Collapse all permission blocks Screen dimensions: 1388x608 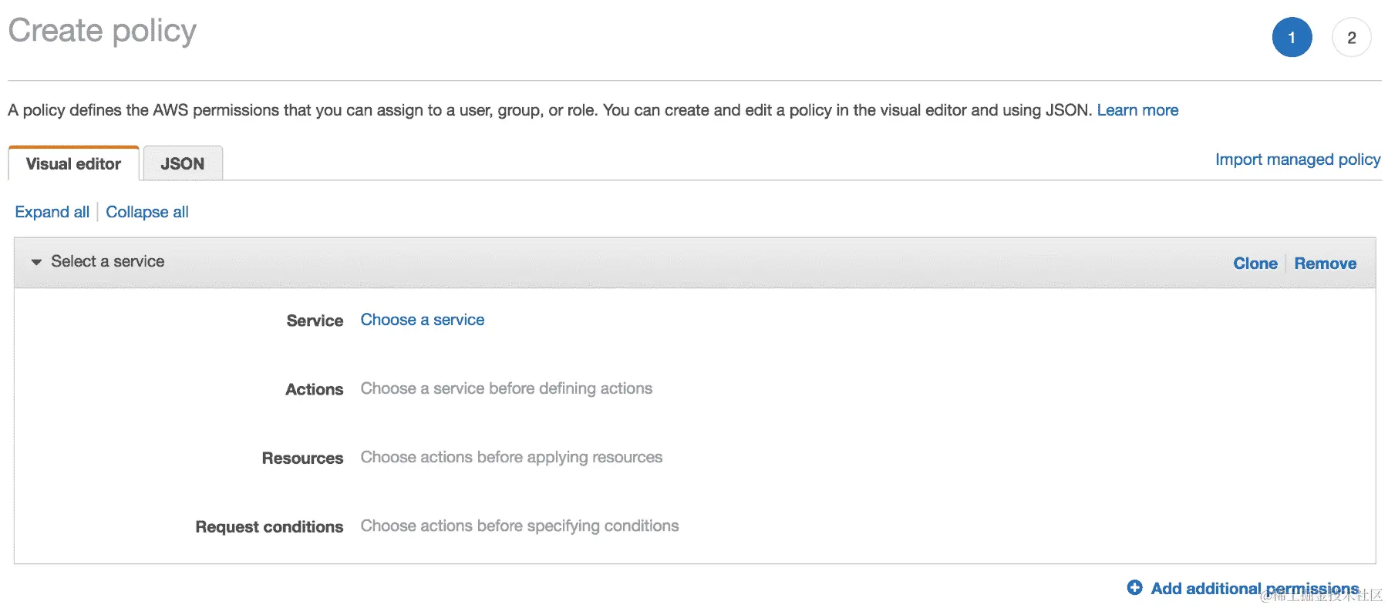[x=147, y=212]
